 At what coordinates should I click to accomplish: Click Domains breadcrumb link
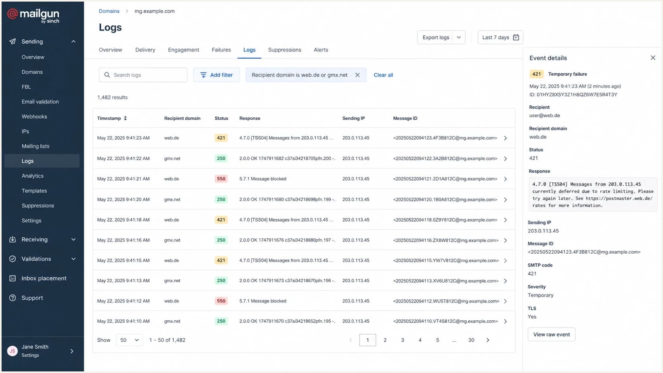109,11
